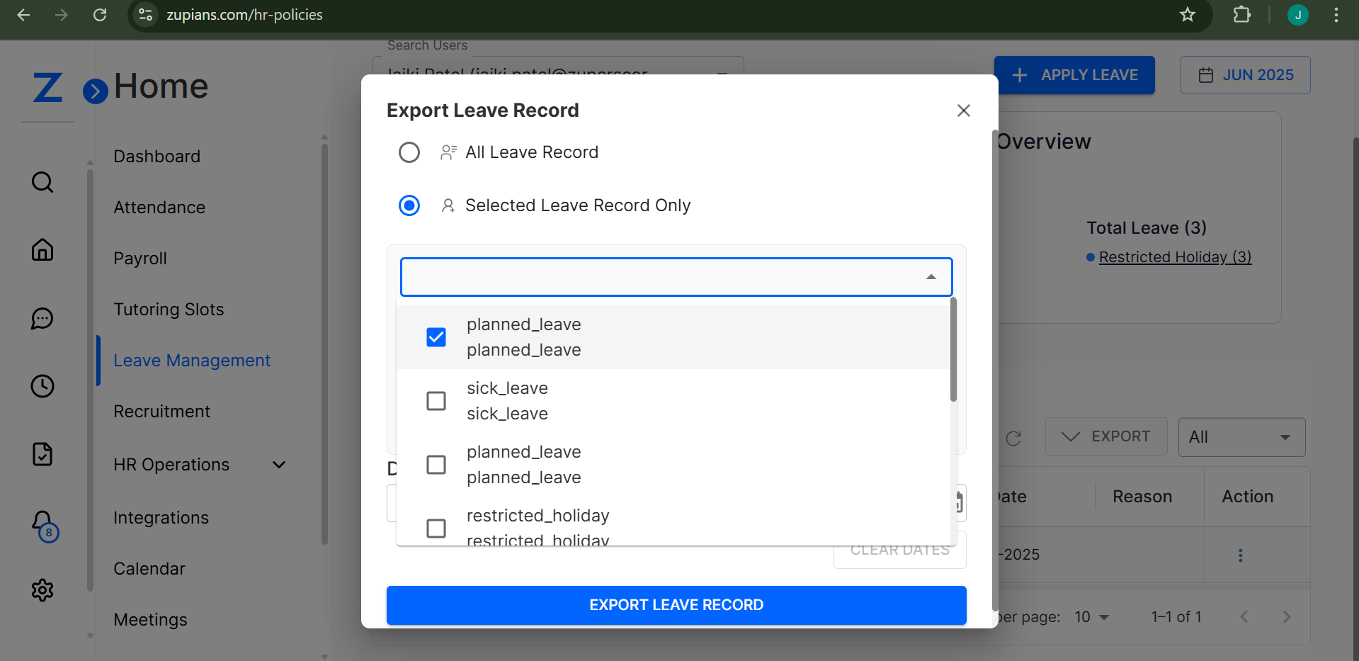Screen dimensions: 1359x661
Task: Expand the HR Operations menu
Action: (x=279, y=465)
